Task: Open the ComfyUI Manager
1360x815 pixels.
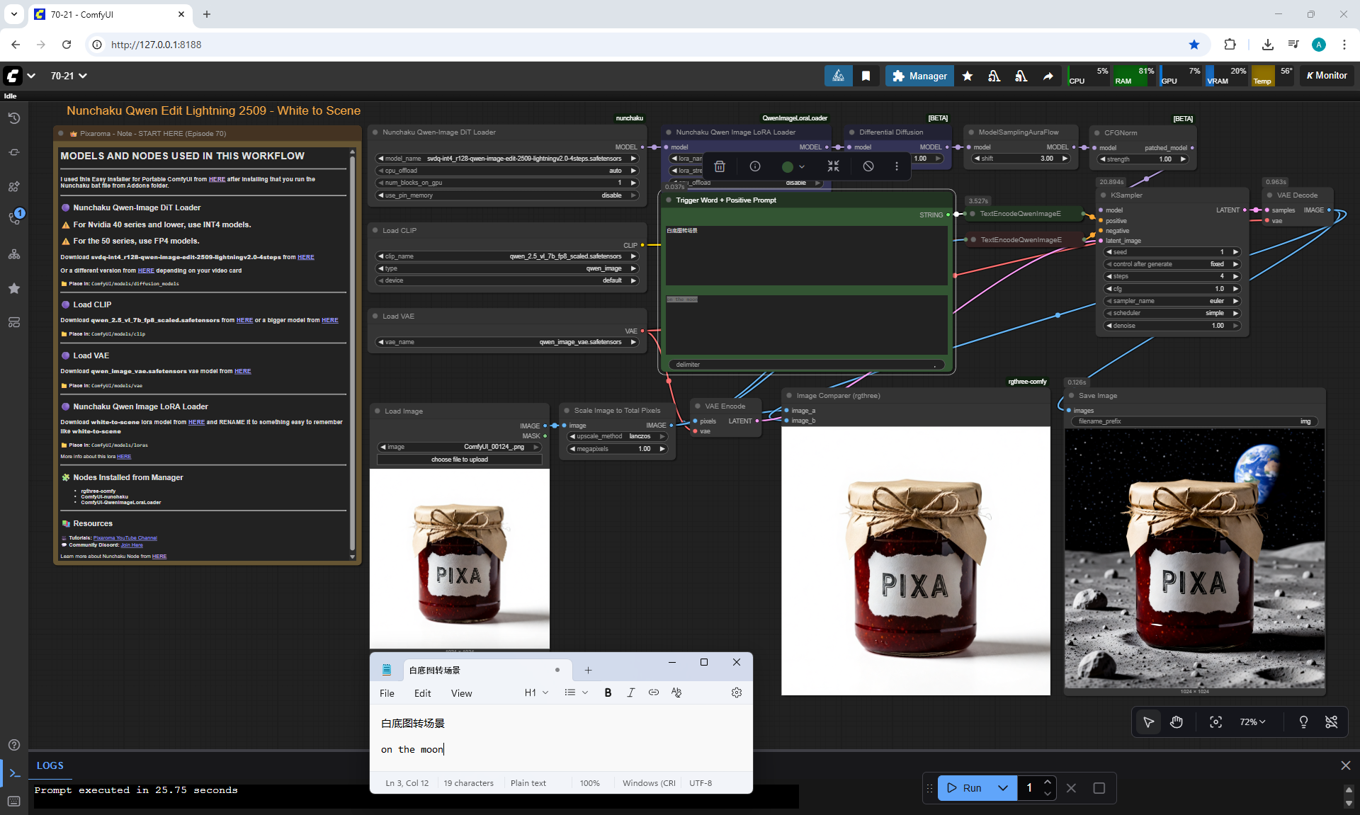Action: (x=919, y=76)
